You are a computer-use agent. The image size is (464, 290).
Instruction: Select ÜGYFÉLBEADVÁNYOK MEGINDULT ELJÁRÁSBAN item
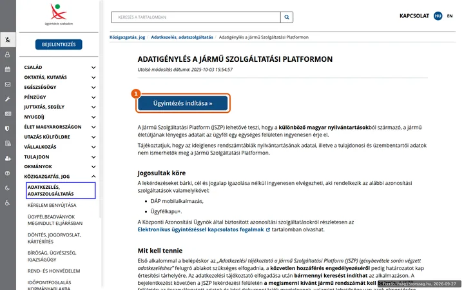(55, 220)
